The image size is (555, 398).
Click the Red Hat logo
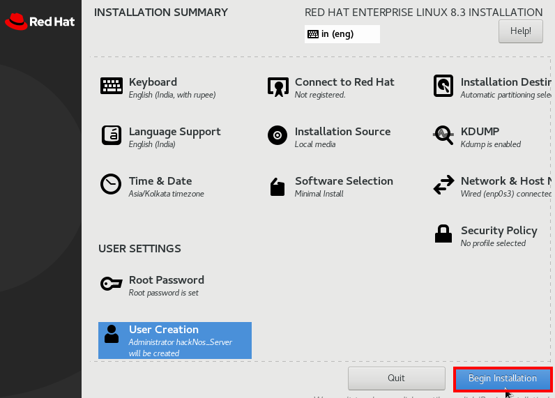[x=40, y=22]
